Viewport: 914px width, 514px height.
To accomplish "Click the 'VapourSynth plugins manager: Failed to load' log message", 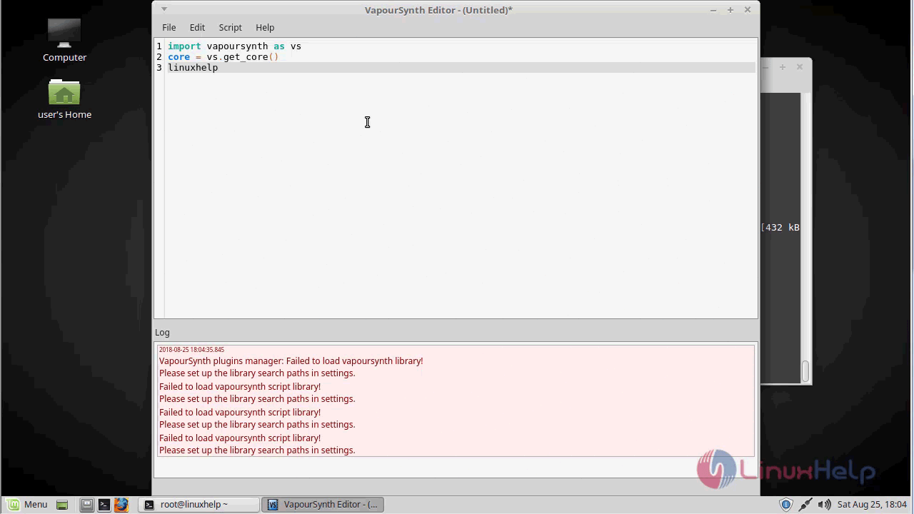I will (x=291, y=361).
